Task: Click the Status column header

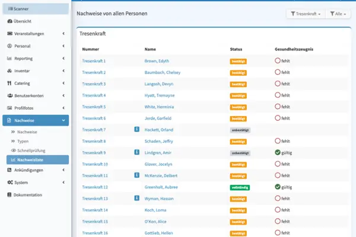Action: point(236,49)
